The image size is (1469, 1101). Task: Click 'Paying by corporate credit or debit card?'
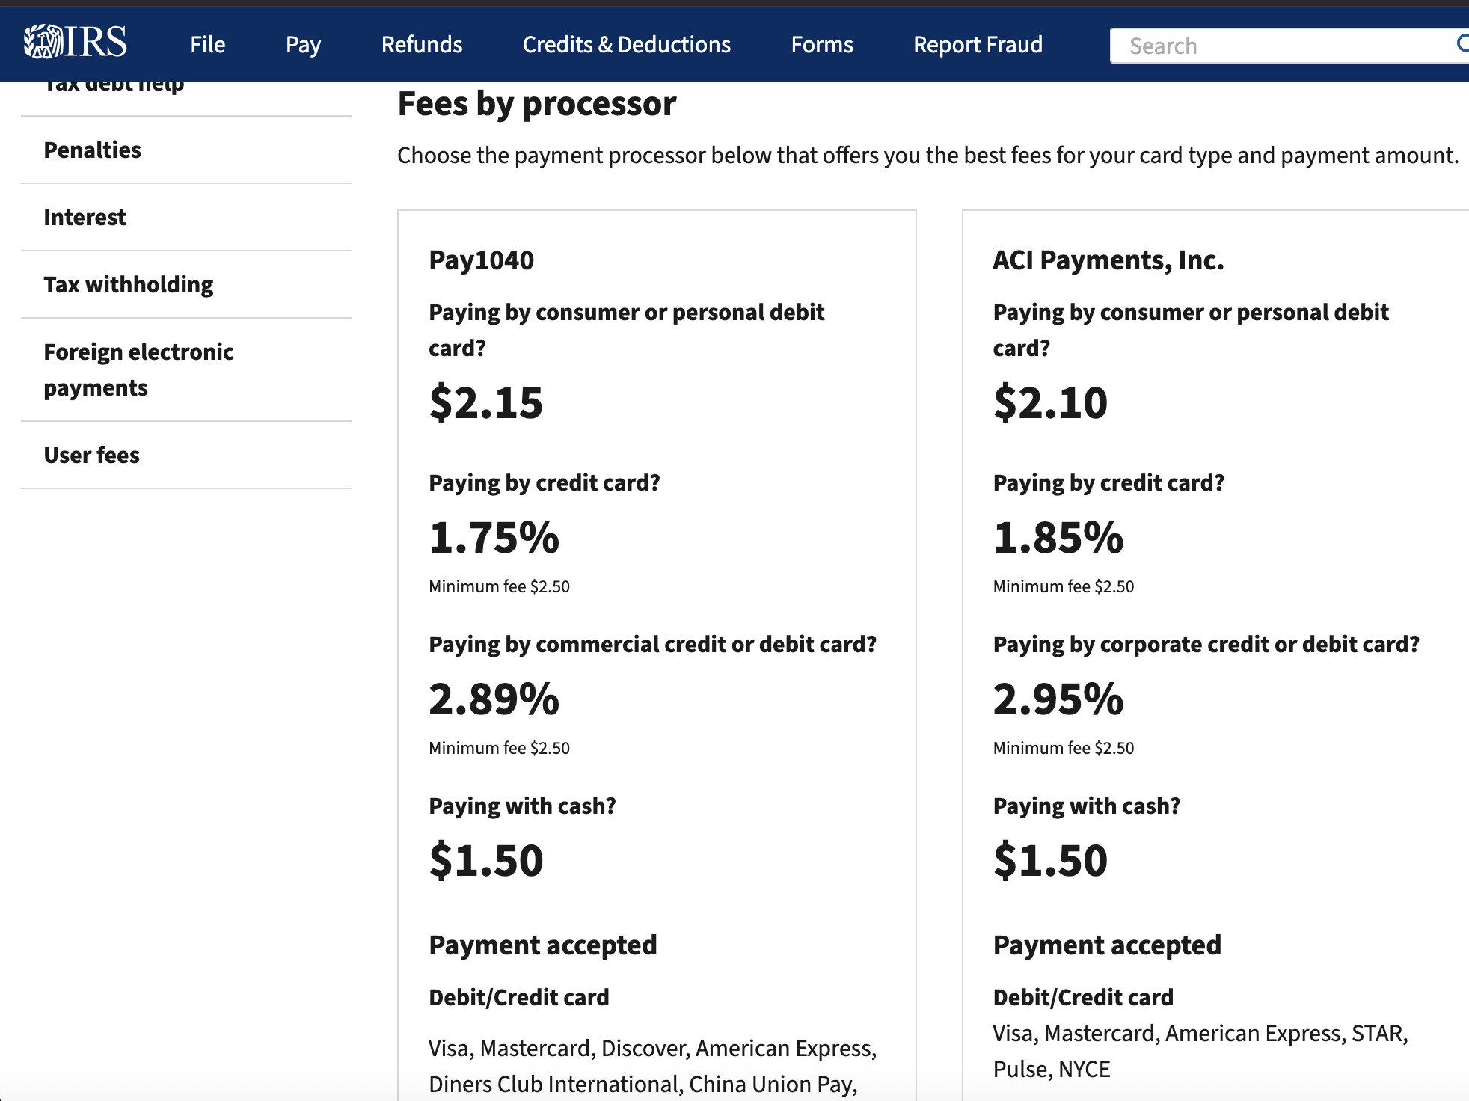click(x=1206, y=644)
